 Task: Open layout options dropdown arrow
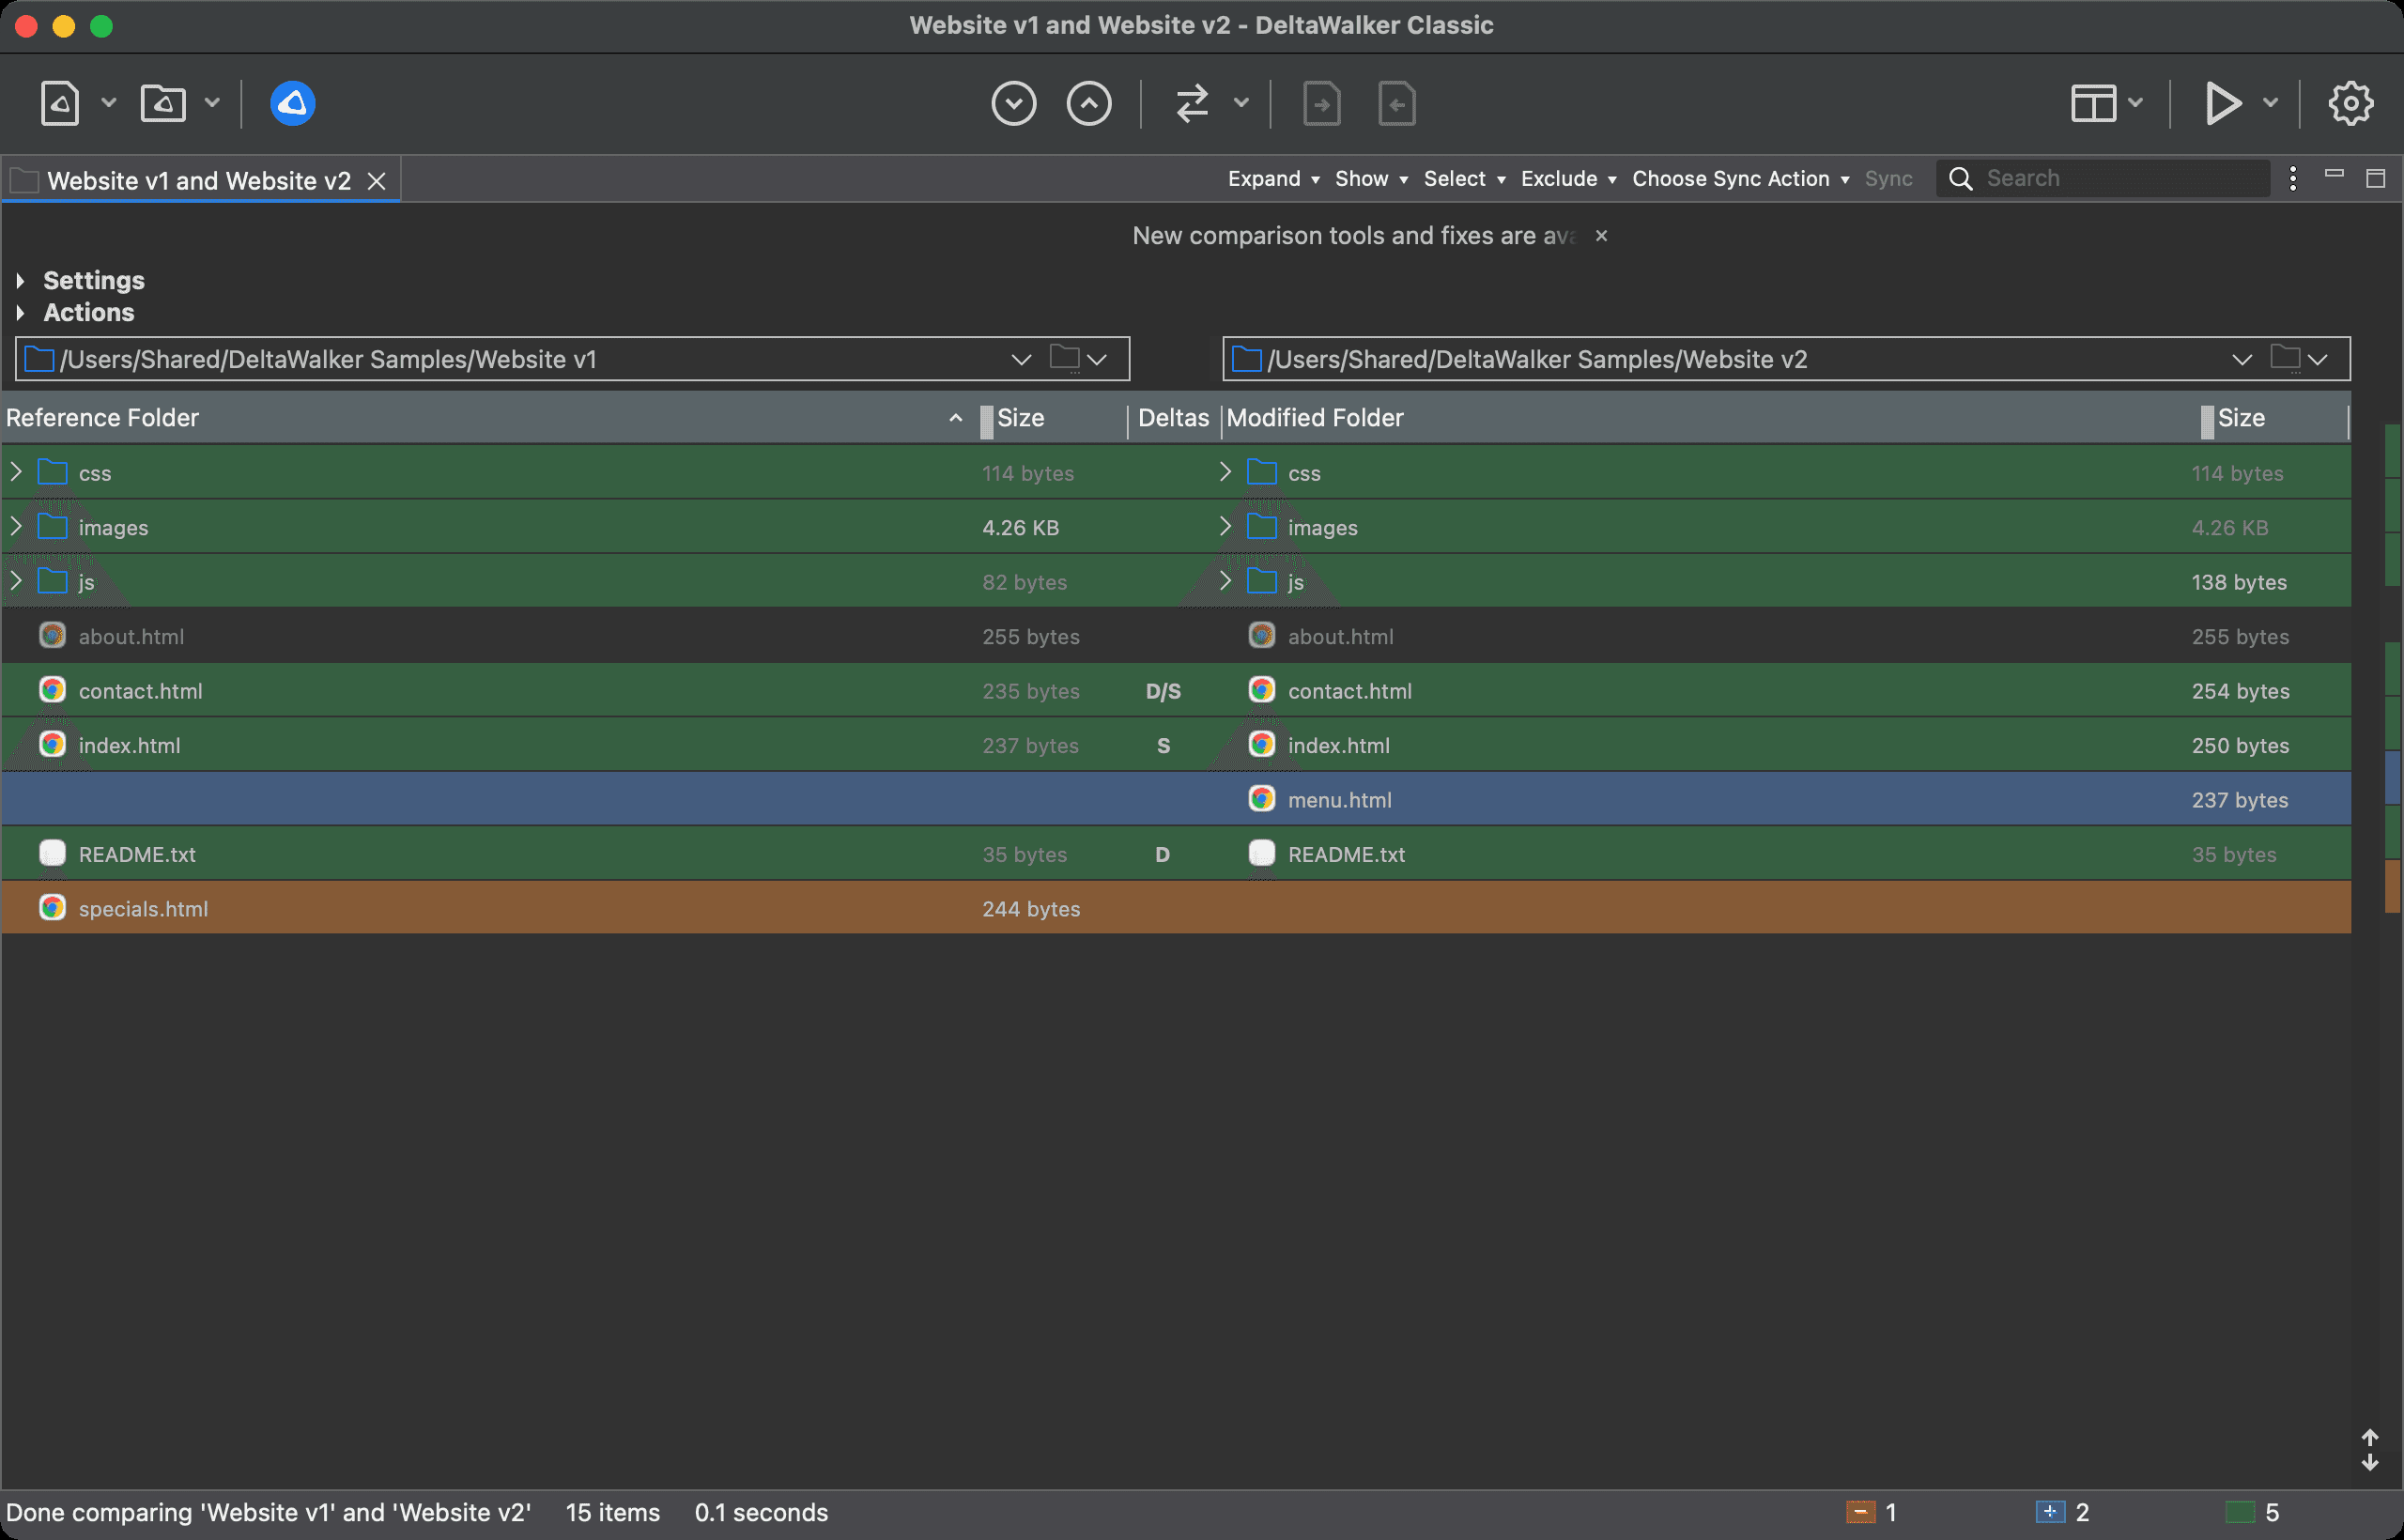pyautogui.click(x=2135, y=103)
